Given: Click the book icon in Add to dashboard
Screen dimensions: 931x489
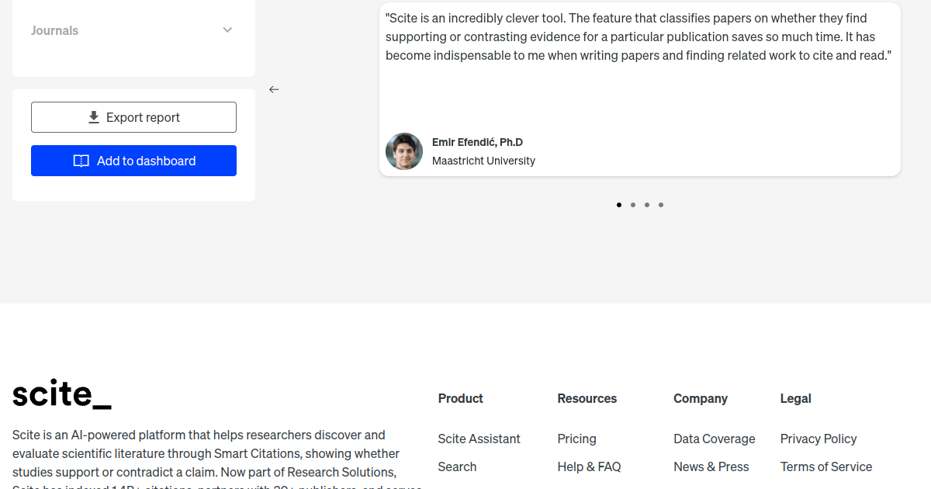Looking at the screenshot, I should [81, 161].
